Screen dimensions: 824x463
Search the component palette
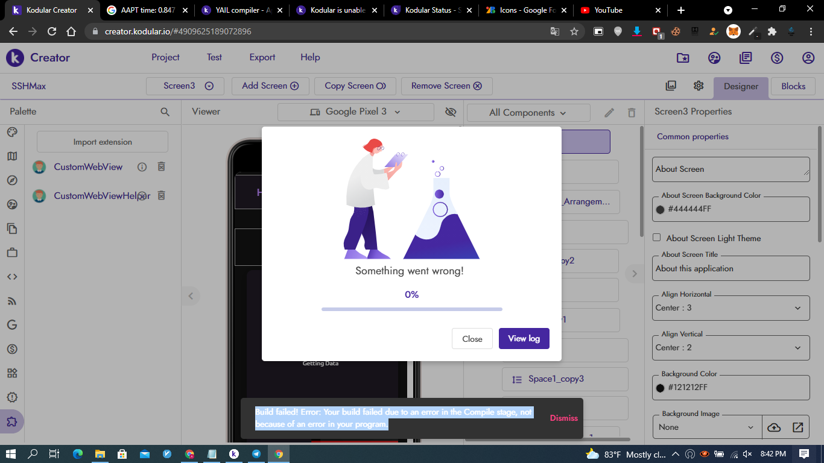[165, 112]
